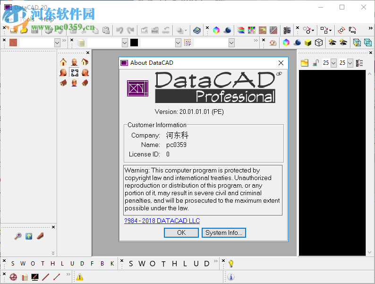Screen dimensions: 375x284
Task: Click the yellow solid cube shading icon
Action: (x=308, y=43)
